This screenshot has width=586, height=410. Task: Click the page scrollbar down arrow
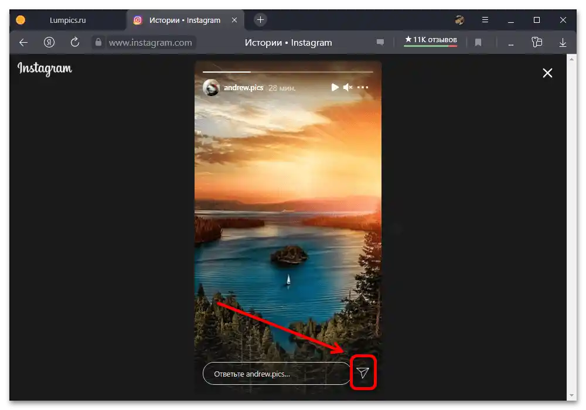571,395
